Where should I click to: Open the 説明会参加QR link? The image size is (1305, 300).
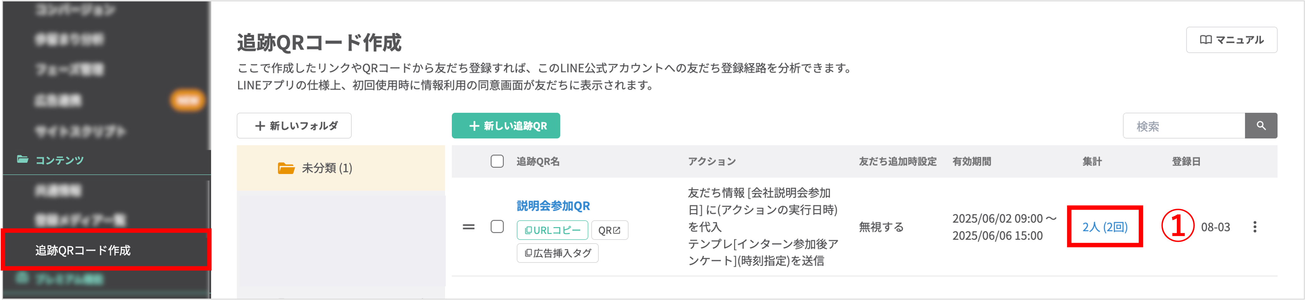point(553,206)
